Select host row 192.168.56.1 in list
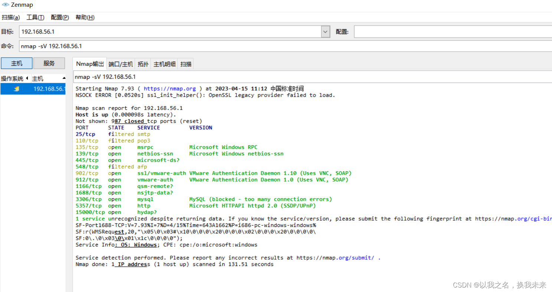 coord(33,89)
